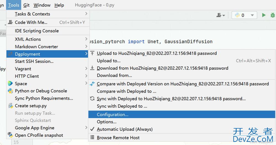The height and width of the screenshot is (145, 276).
Task: Click the Vagrant entry label
Action: click(23, 69)
